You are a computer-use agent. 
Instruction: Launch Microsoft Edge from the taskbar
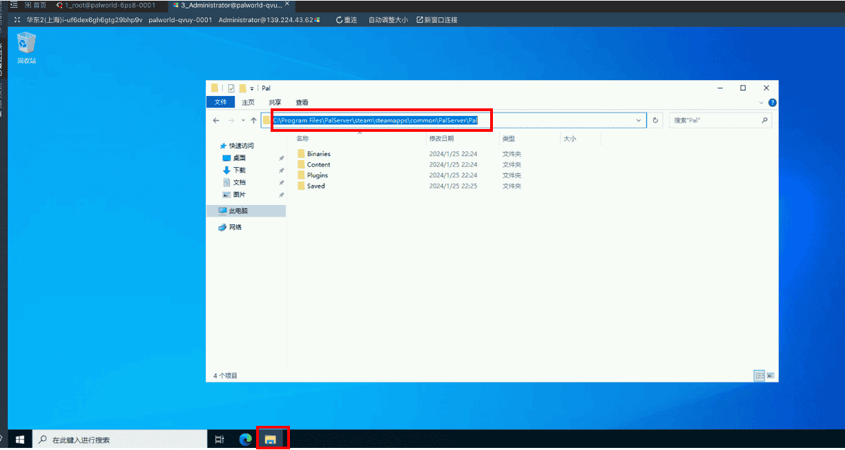click(x=245, y=439)
